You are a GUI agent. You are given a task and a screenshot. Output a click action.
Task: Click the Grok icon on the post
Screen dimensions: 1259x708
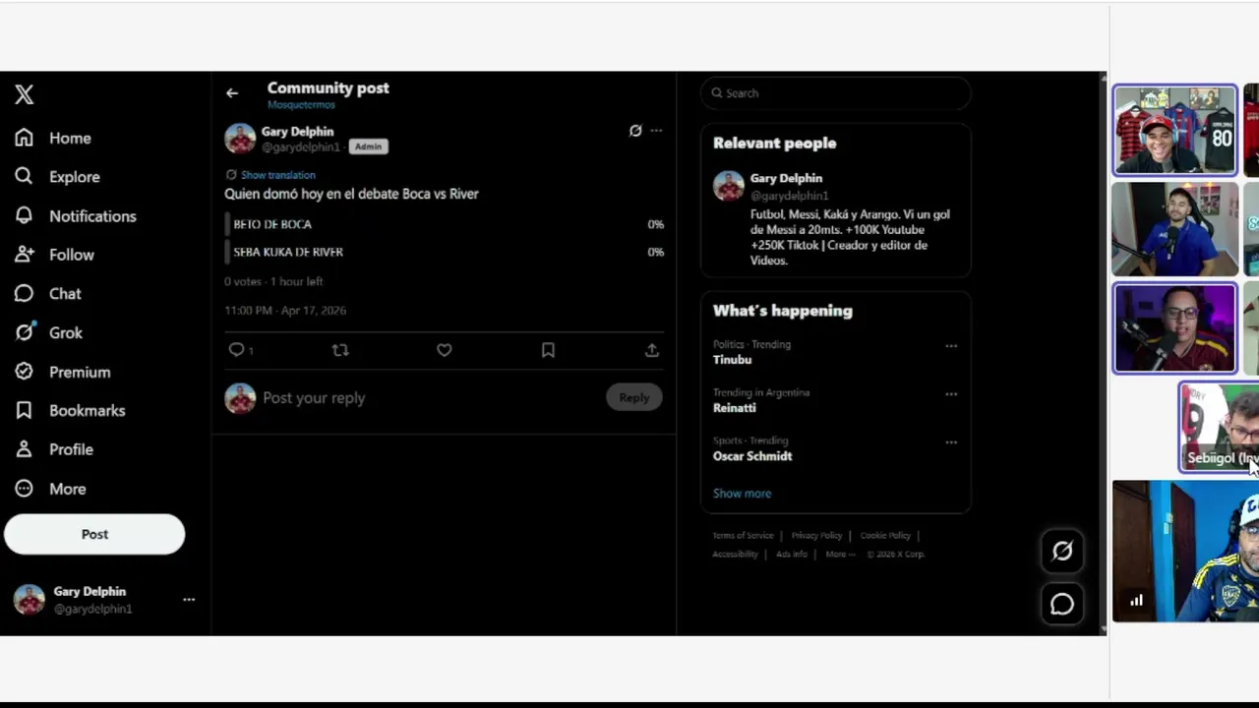tap(635, 130)
